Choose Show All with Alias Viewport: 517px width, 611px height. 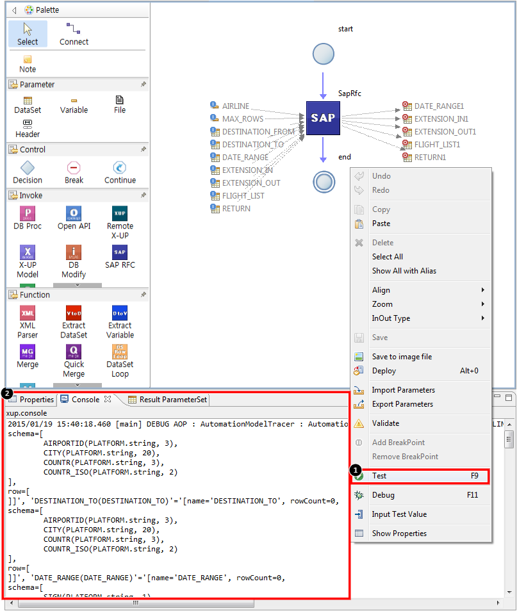[x=421, y=270]
